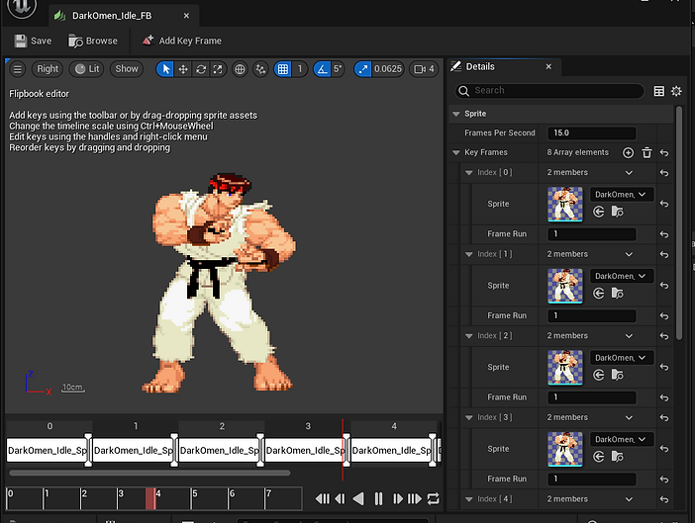
Task: Toggle surface snapping icon
Action: pyautogui.click(x=260, y=69)
